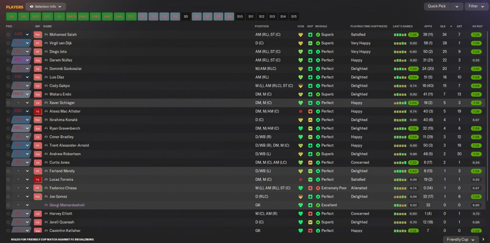490x243 pixels.
Task: Toggle the pick checkmark for Mohamed Salah
Action: [x=8, y=34]
